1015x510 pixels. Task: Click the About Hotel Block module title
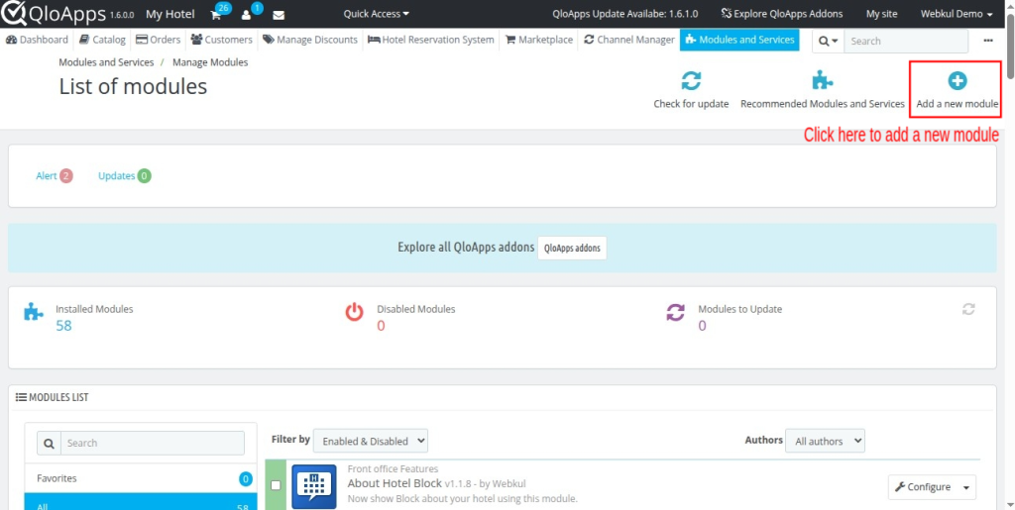tap(395, 483)
